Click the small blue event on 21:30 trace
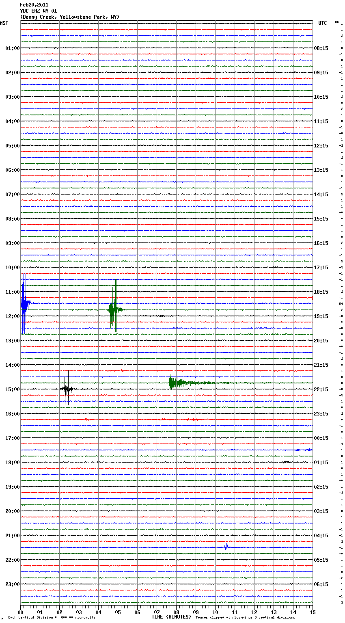Screen dimensions: 345x623 [227, 547]
